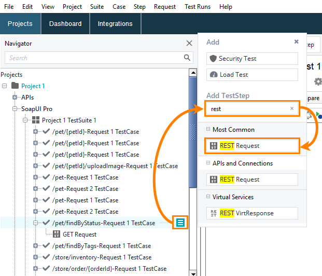Click the shield icon on Security Test

point(213,59)
